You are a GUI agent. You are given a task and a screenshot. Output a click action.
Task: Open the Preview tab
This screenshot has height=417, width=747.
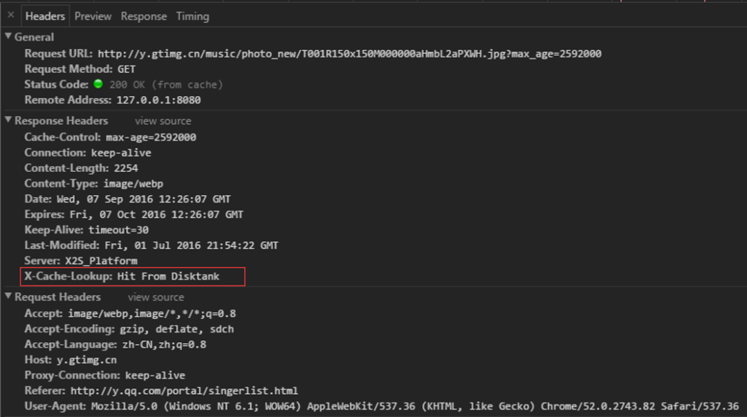[x=93, y=16]
